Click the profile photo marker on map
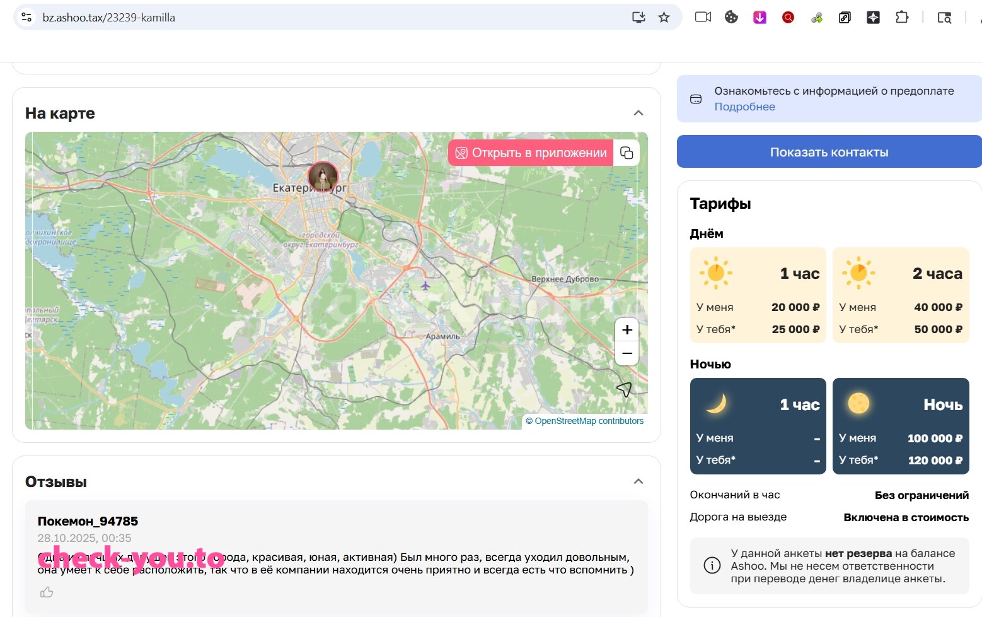This screenshot has width=982, height=617. coord(323,177)
